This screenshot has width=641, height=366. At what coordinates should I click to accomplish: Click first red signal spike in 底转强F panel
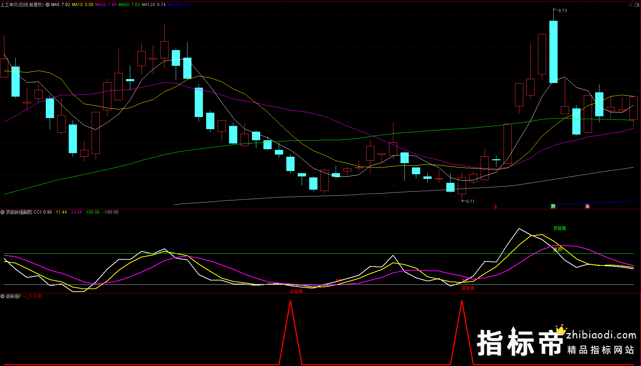coord(290,332)
